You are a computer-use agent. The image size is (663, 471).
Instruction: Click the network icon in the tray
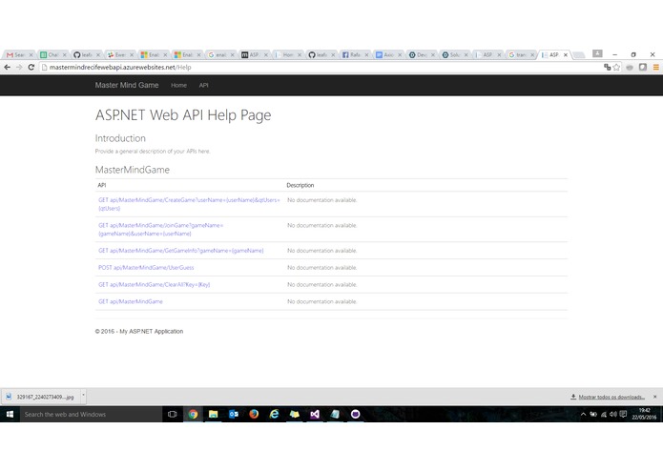coord(604,414)
